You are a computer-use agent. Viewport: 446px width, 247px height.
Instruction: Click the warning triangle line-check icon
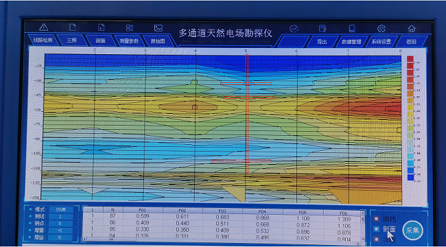pyautogui.click(x=43, y=27)
